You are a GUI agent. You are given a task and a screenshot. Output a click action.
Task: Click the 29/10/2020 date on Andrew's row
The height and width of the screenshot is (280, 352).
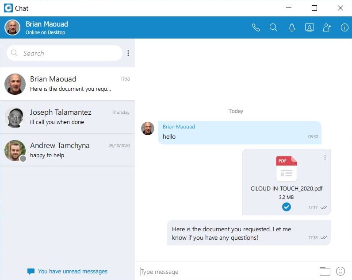119,145
